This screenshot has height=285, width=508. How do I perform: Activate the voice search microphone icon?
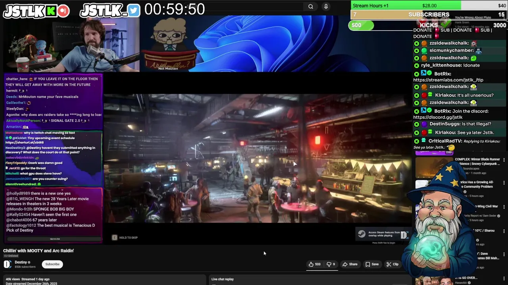tap(326, 6)
